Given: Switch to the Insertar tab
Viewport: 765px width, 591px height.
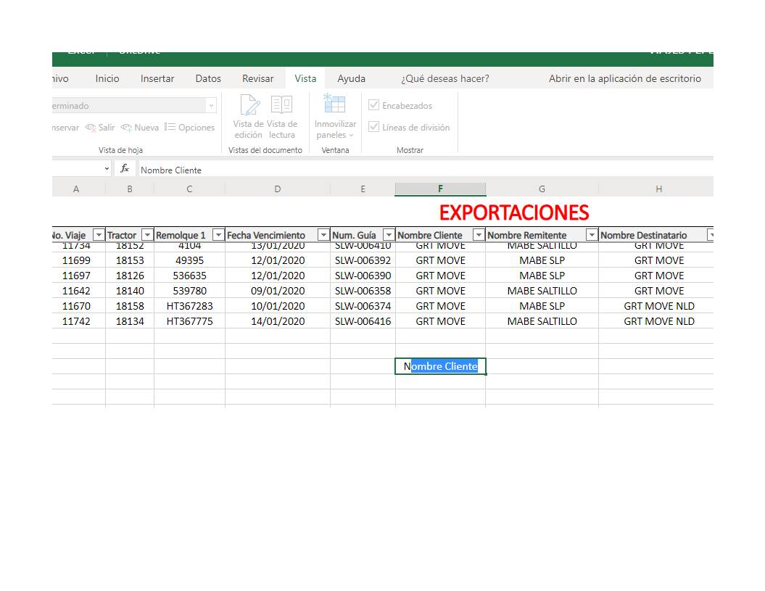Looking at the screenshot, I should pos(157,78).
